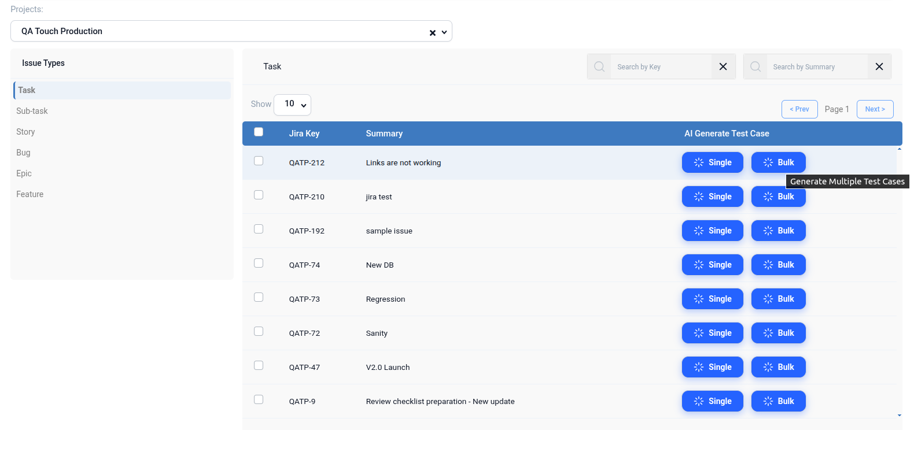Screen dimensions: 914x452
Task: Check the box for QATP-210
Action: [x=259, y=195]
